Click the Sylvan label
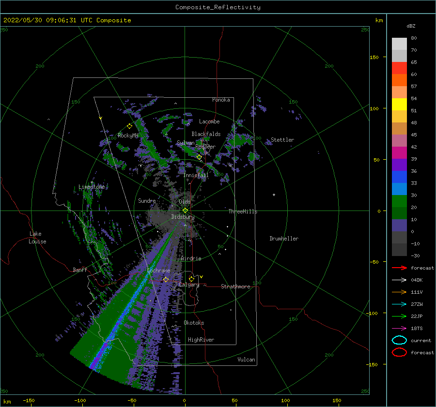436x407 pixels. 186,143
